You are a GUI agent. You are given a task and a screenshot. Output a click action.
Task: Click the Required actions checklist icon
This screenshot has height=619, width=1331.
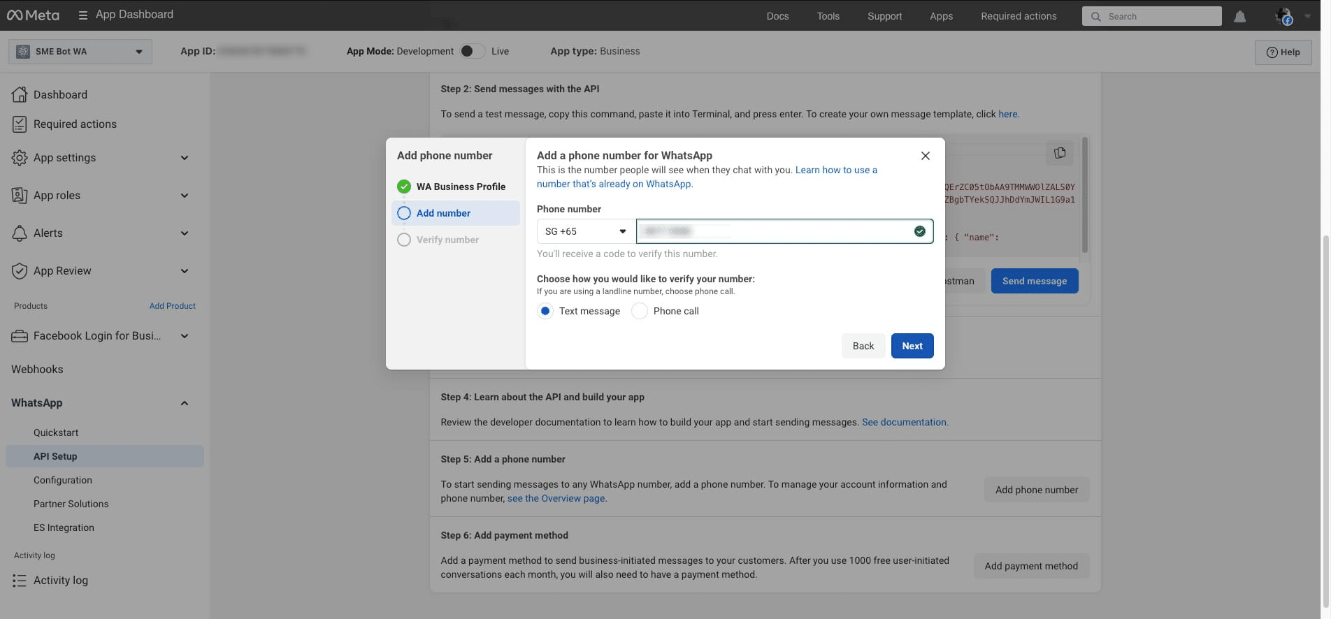[x=20, y=124]
